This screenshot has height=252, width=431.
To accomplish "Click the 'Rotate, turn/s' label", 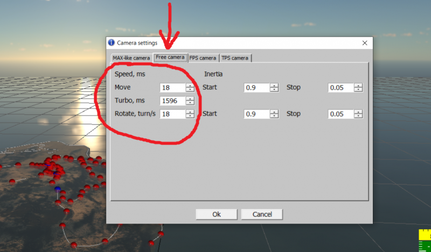I will click(135, 113).
